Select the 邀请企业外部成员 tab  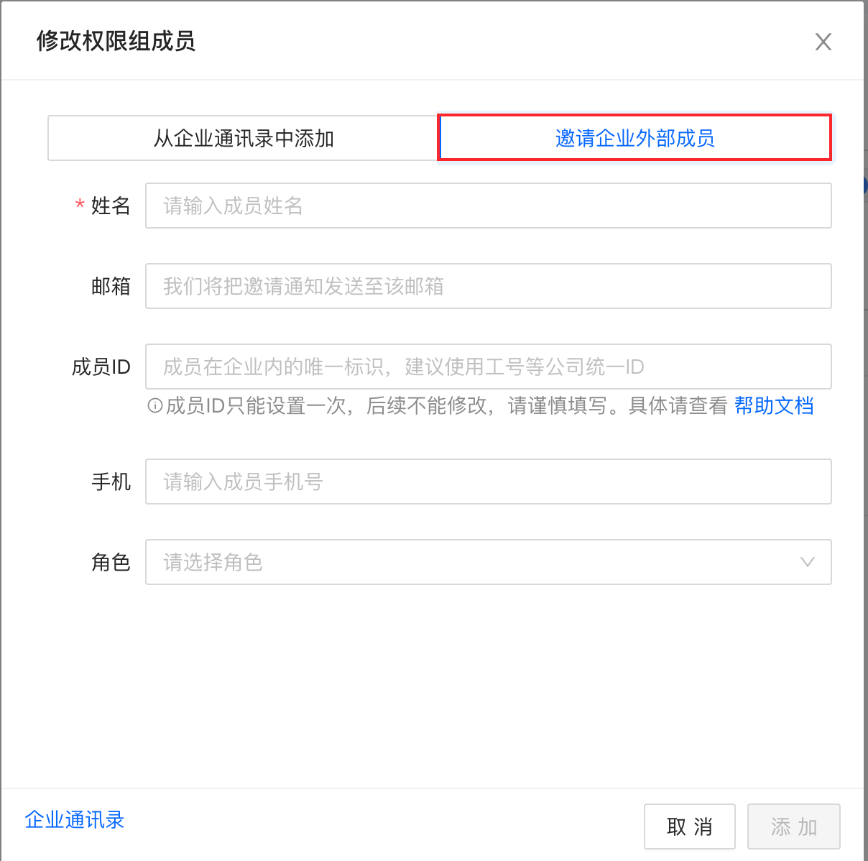click(635, 137)
